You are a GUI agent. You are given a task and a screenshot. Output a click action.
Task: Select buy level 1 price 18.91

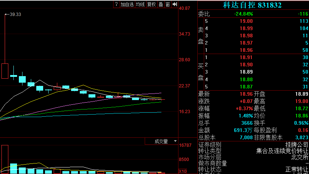[246, 57]
